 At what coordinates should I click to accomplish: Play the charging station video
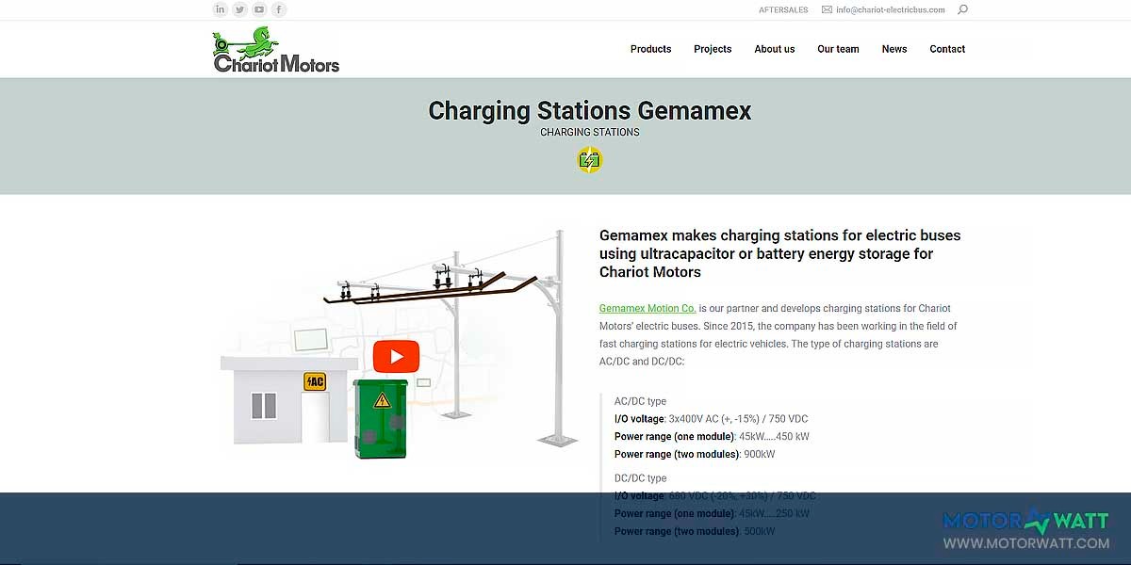click(396, 357)
